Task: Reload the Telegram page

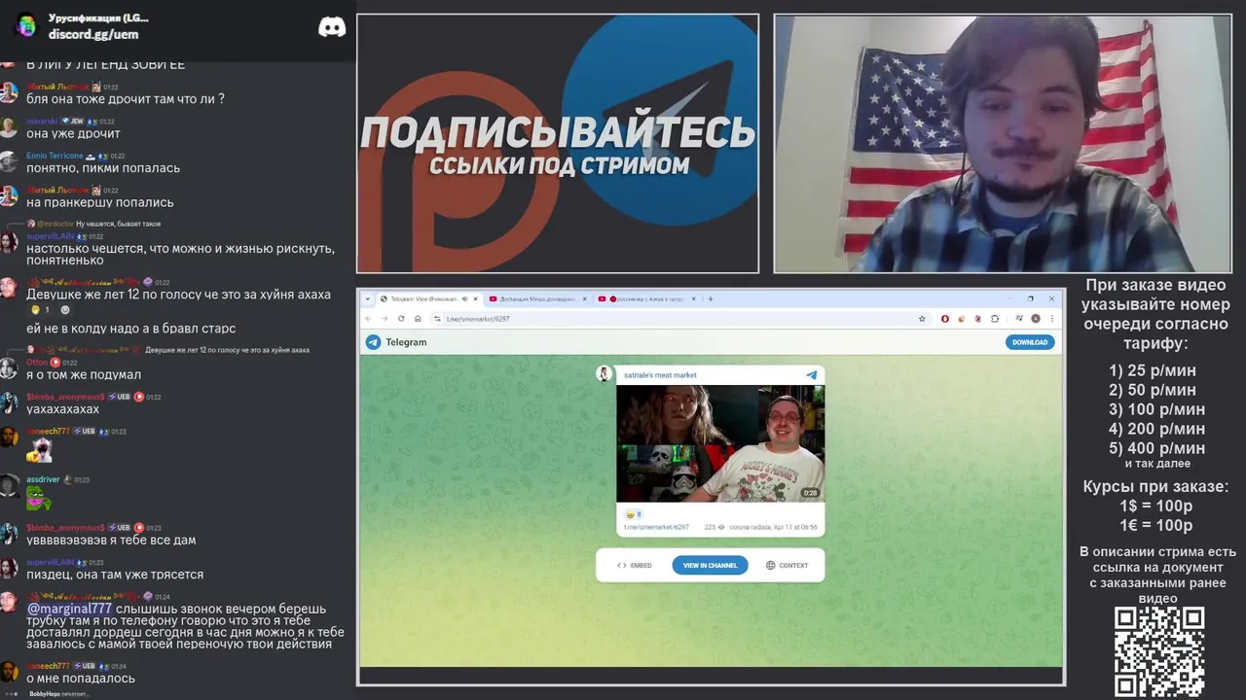Action: (x=400, y=319)
